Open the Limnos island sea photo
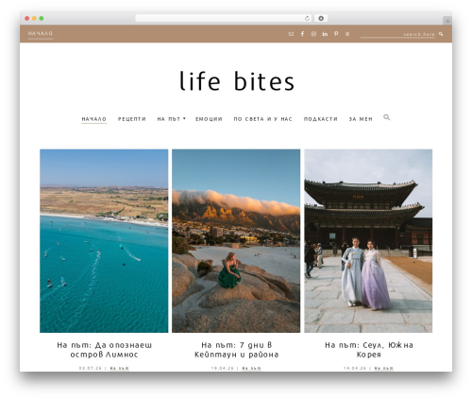The width and height of the screenshot is (472, 400). click(x=104, y=241)
